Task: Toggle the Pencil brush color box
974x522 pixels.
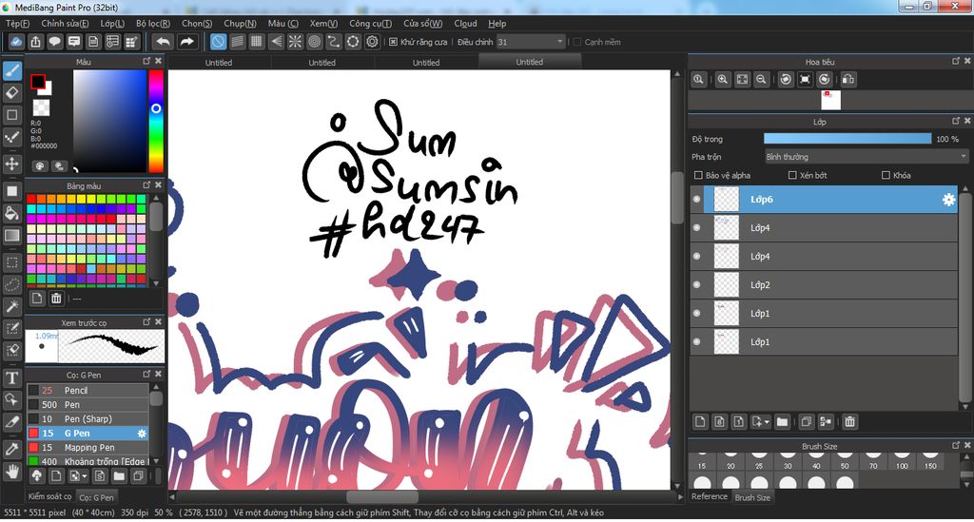Action: pos(33,391)
